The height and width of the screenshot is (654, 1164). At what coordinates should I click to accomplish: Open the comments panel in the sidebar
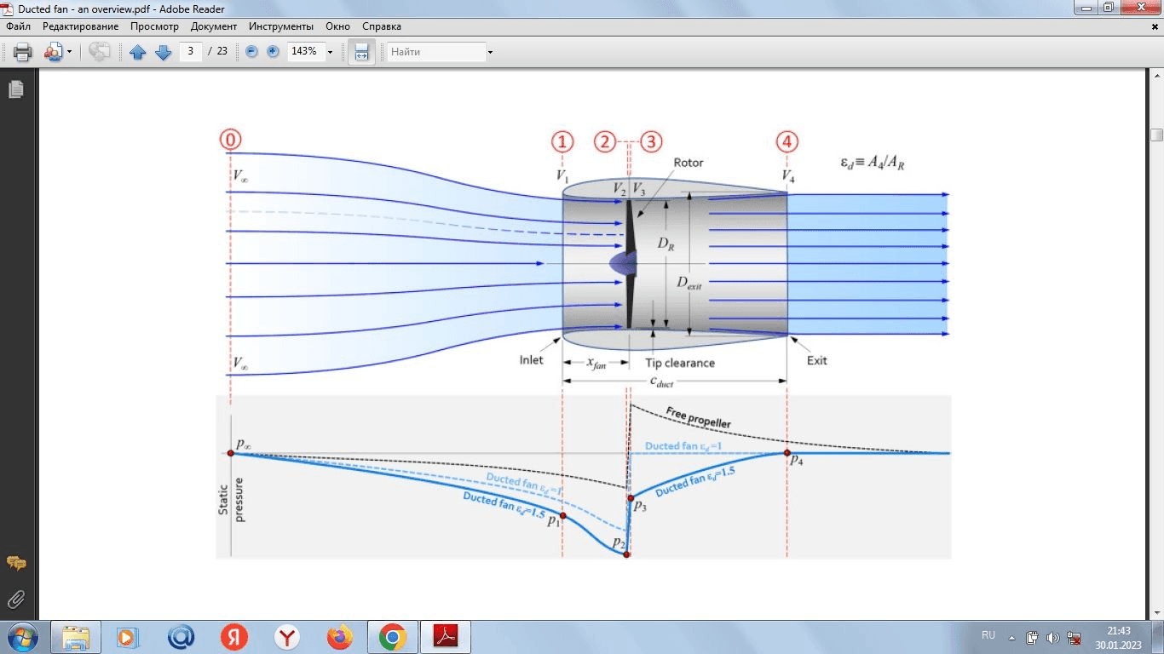[15, 563]
